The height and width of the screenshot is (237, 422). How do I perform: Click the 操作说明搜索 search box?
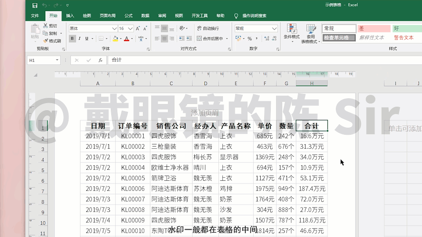click(255, 16)
